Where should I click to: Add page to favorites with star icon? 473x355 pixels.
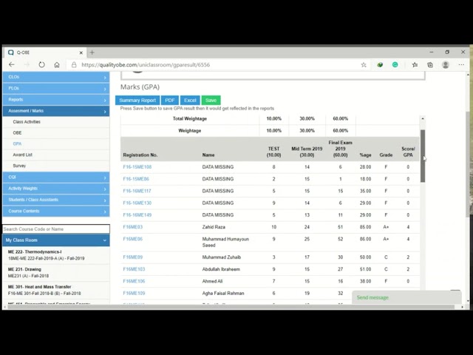pos(364,64)
